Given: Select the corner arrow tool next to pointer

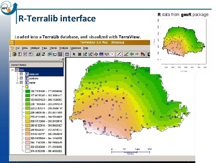Looking at the screenshot, I should pyautogui.click(x=80, y=54).
